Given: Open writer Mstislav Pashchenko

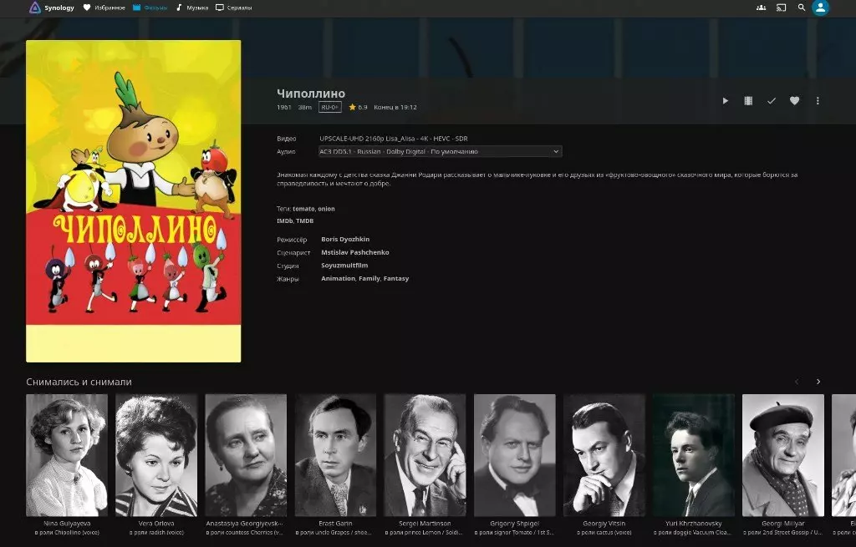Looking at the screenshot, I should click(x=354, y=252).
